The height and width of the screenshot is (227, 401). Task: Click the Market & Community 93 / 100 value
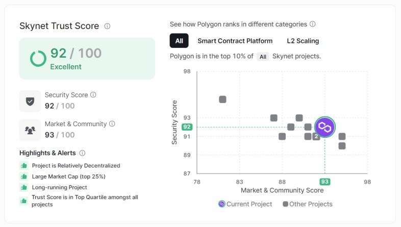point(60,135)
